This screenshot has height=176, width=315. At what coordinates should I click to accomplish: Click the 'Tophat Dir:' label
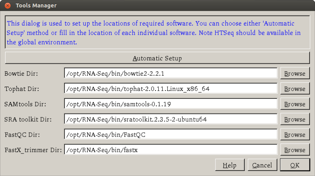[x=22, y=89]
